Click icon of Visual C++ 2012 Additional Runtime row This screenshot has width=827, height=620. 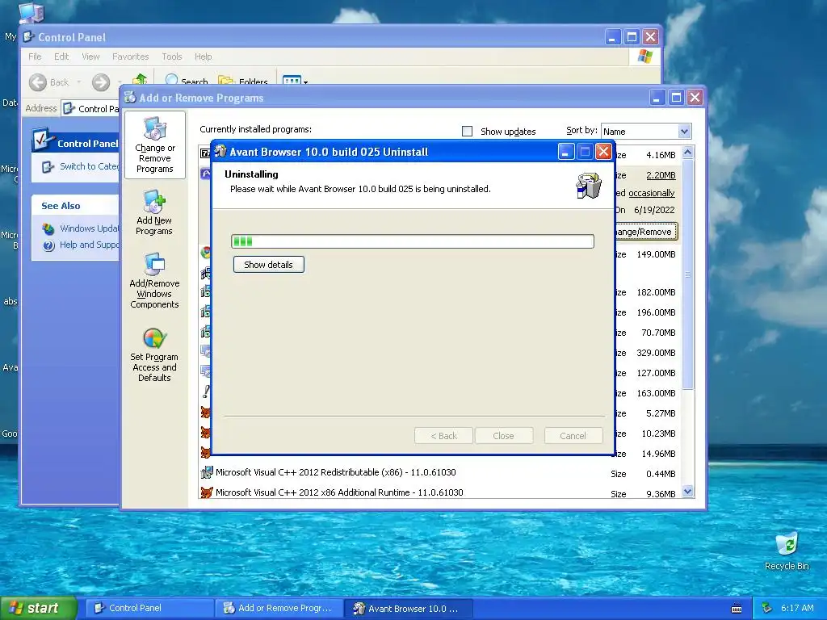tap(206, 492)
